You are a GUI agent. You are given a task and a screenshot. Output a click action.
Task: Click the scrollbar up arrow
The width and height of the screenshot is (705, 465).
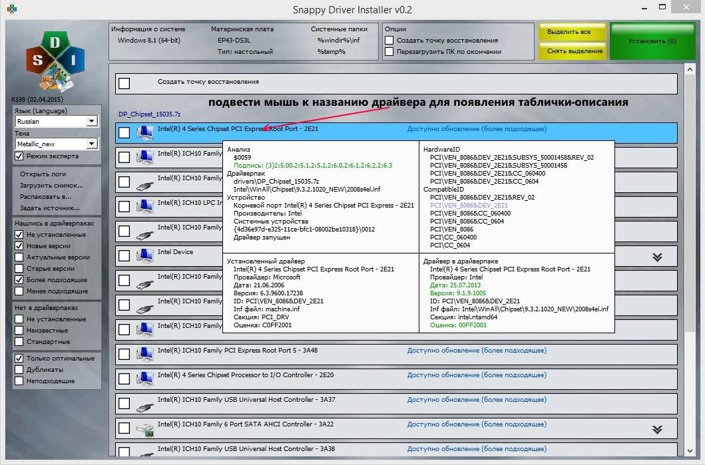click(690, 69)
